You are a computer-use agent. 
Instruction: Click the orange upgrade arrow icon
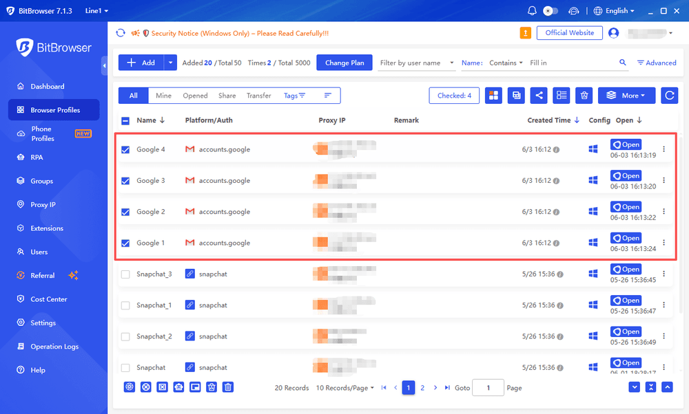[525, 33]
